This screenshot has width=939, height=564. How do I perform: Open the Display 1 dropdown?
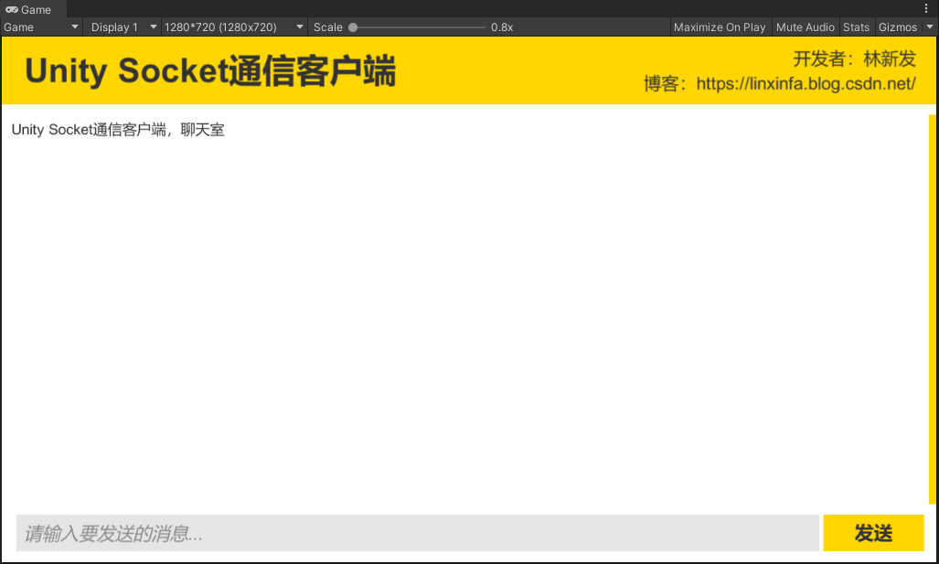[123, 27]
